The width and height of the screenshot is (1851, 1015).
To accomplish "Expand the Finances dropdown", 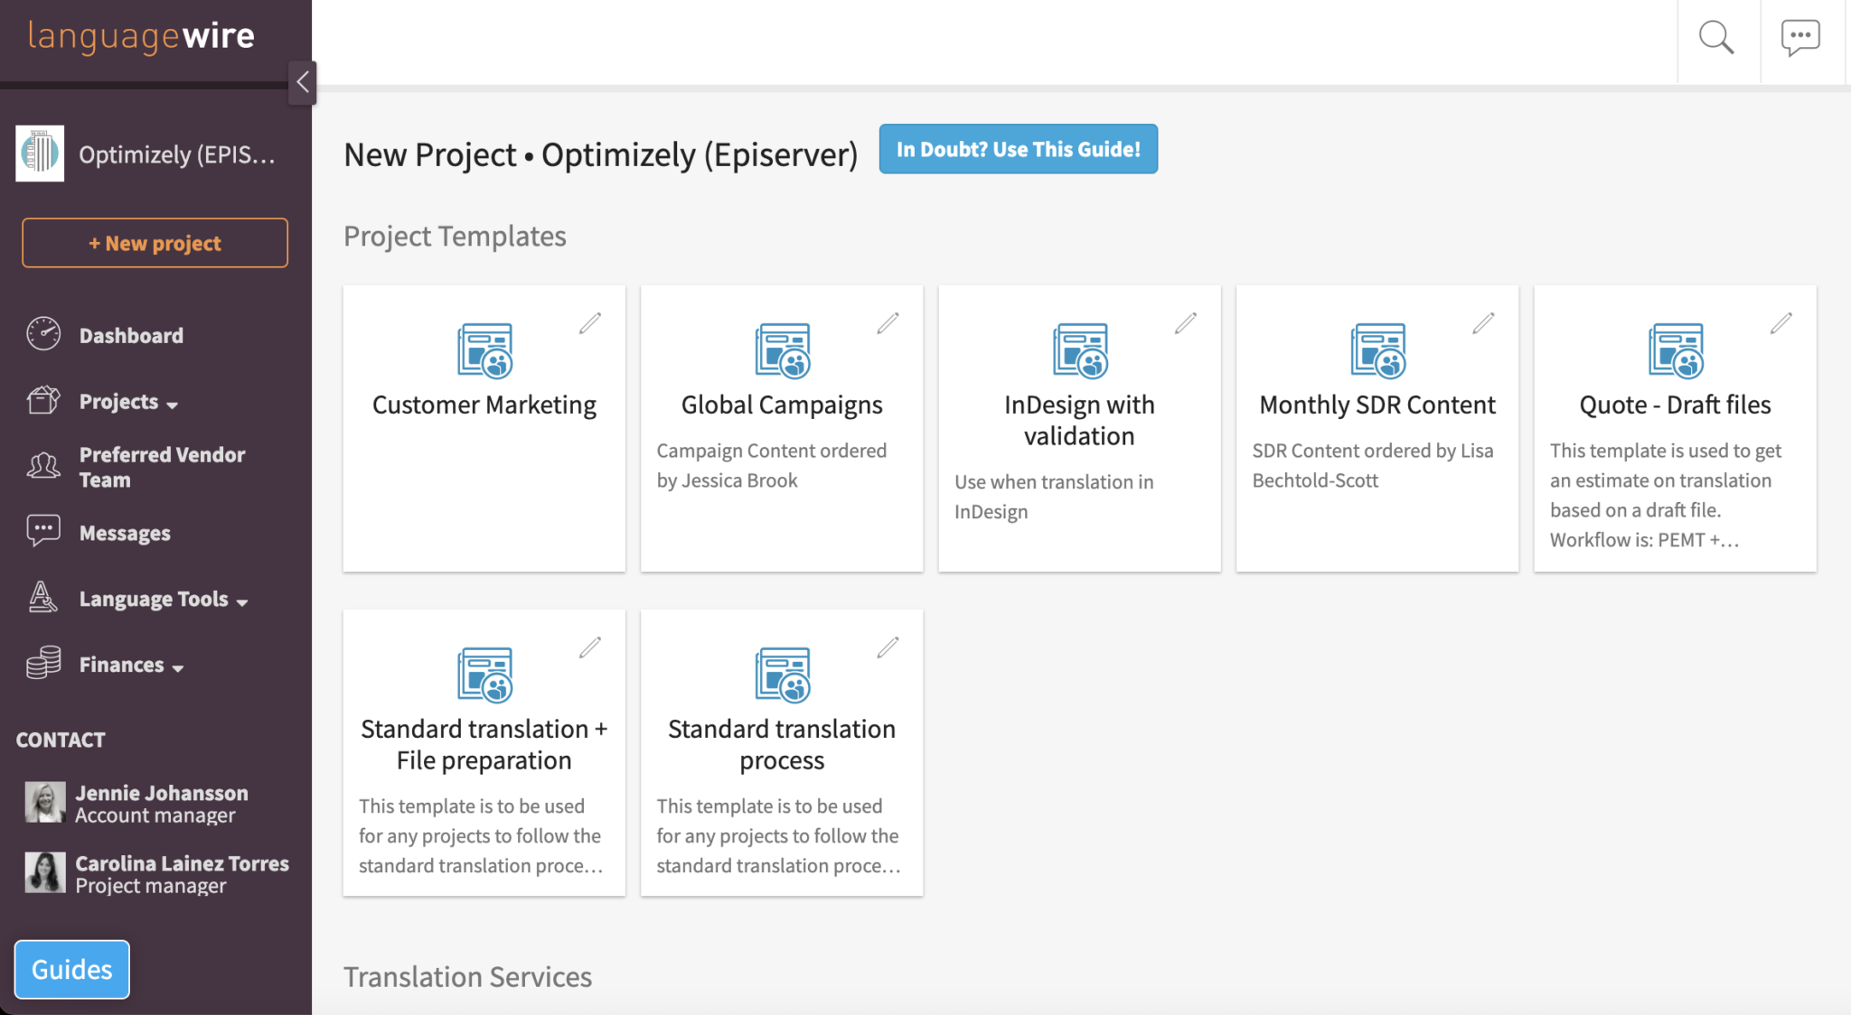I will tap(131, 666).
